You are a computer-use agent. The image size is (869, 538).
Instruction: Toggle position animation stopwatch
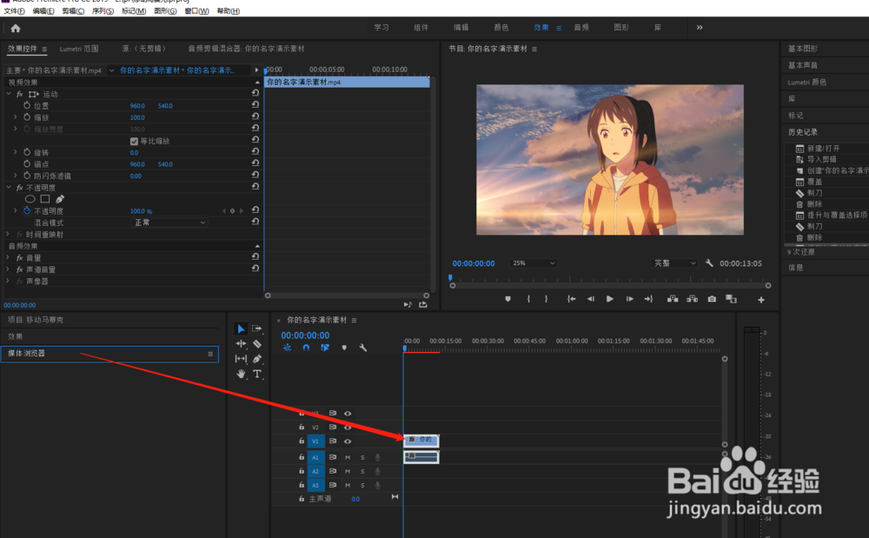click(27, 105)
